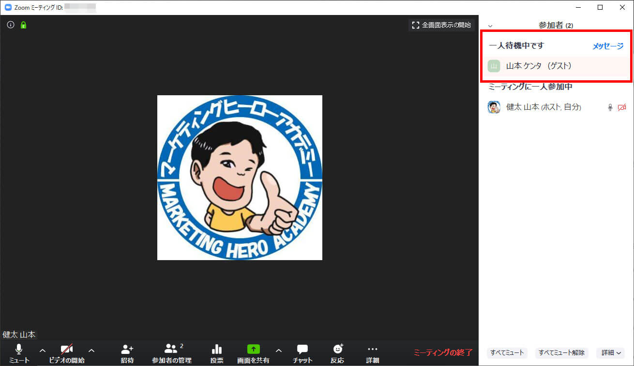Open the Reactions (反応) icon
Viewport: 634px width, 366px height.
337,353
